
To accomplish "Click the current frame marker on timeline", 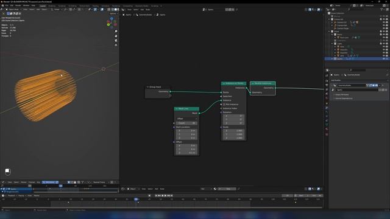I will click(136, 199).
